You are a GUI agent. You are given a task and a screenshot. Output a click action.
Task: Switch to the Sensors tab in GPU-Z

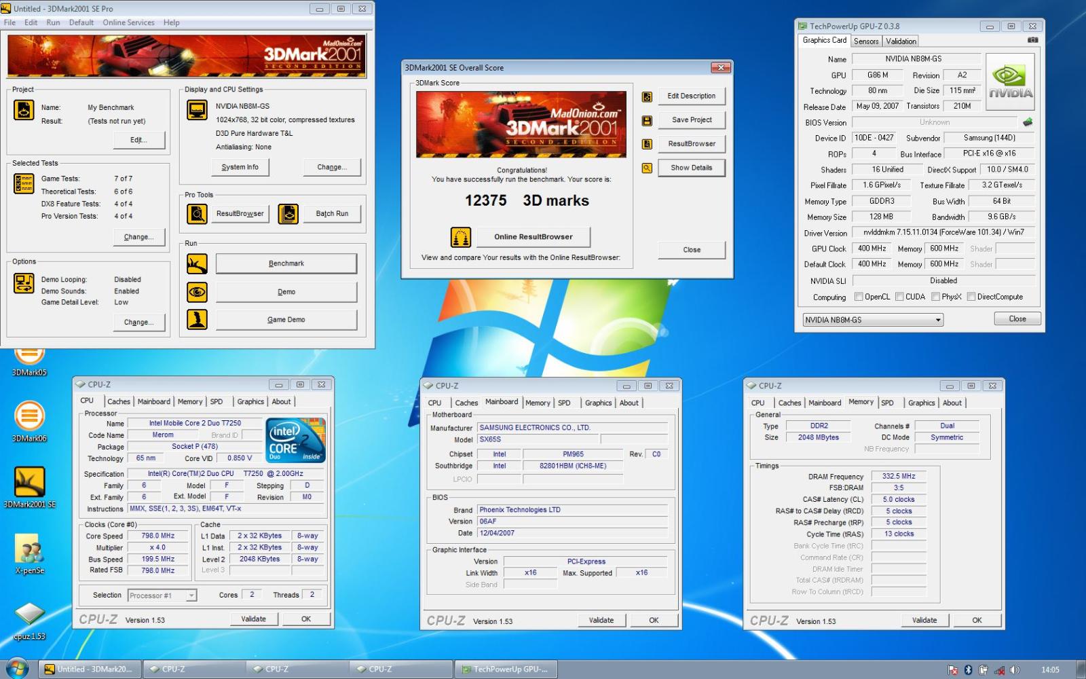click(866, 41)
